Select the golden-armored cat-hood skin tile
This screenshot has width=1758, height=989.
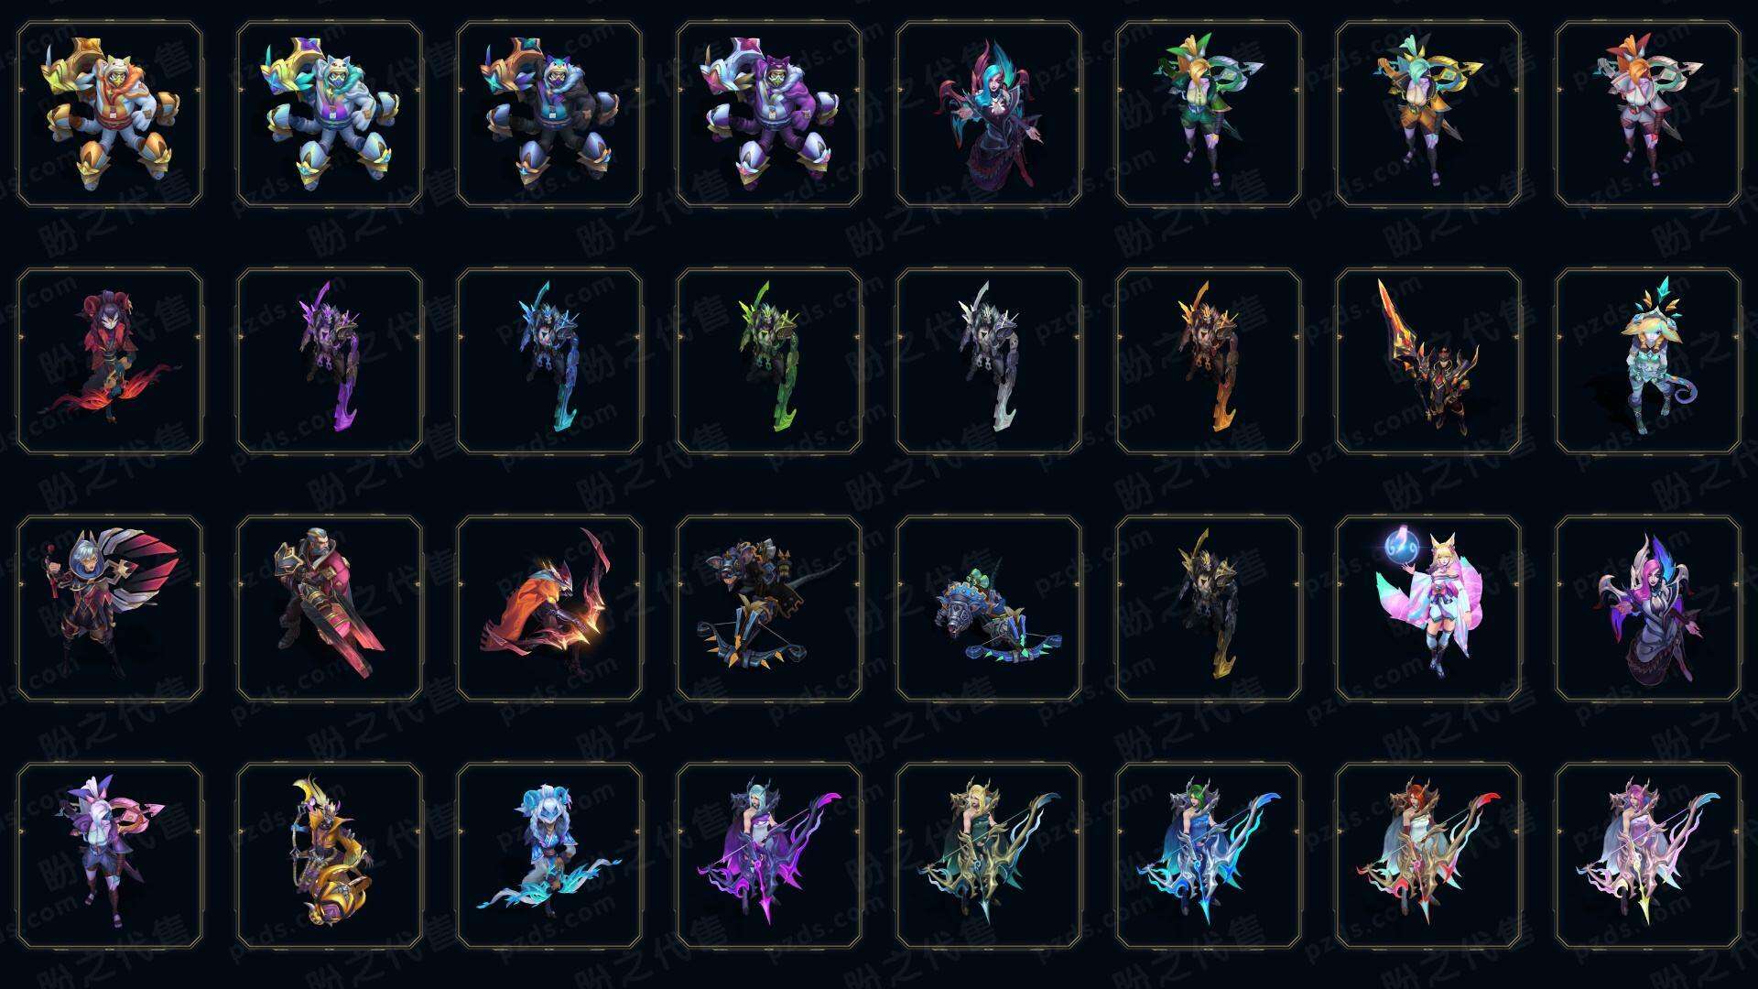[110, 114]
